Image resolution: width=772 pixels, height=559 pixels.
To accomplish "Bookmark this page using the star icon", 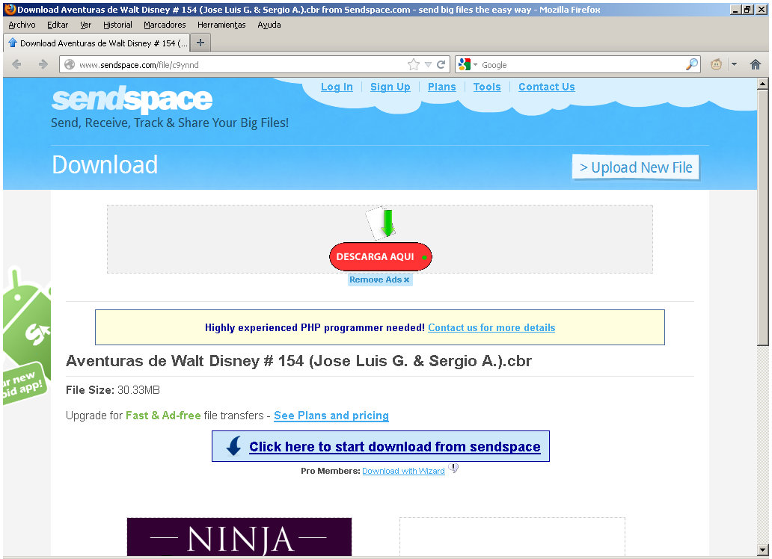I will point(414,65).
